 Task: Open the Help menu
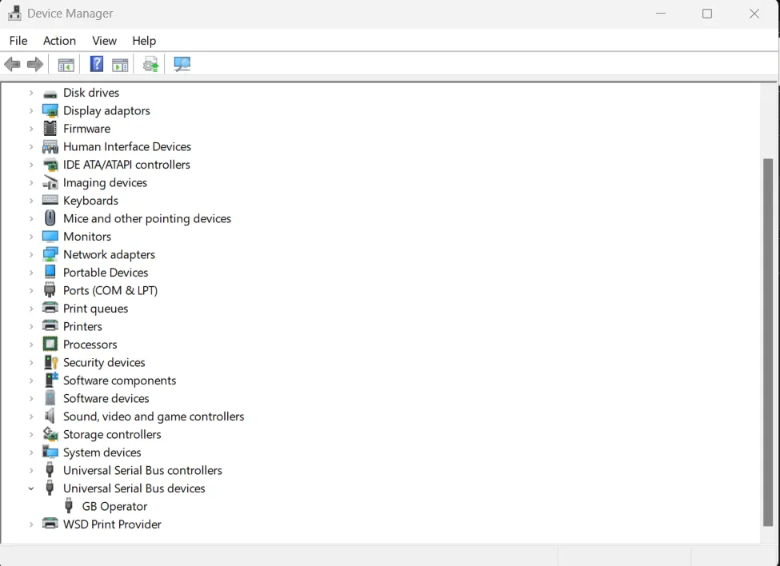tap(144, 40)
